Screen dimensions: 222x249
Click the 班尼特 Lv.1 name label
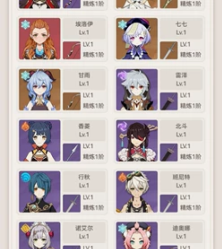click(181, 181)
